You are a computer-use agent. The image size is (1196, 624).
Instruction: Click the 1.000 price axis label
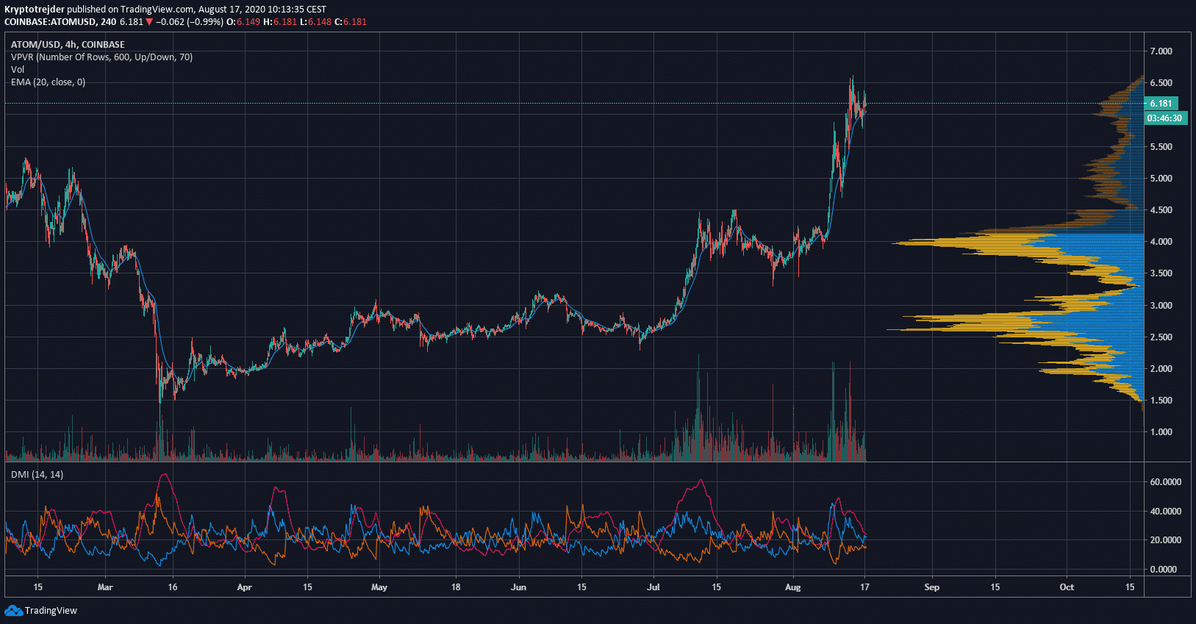[x=1161, y=432]
